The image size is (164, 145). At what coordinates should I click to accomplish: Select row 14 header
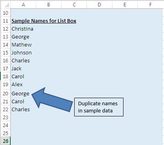[6, 44]
